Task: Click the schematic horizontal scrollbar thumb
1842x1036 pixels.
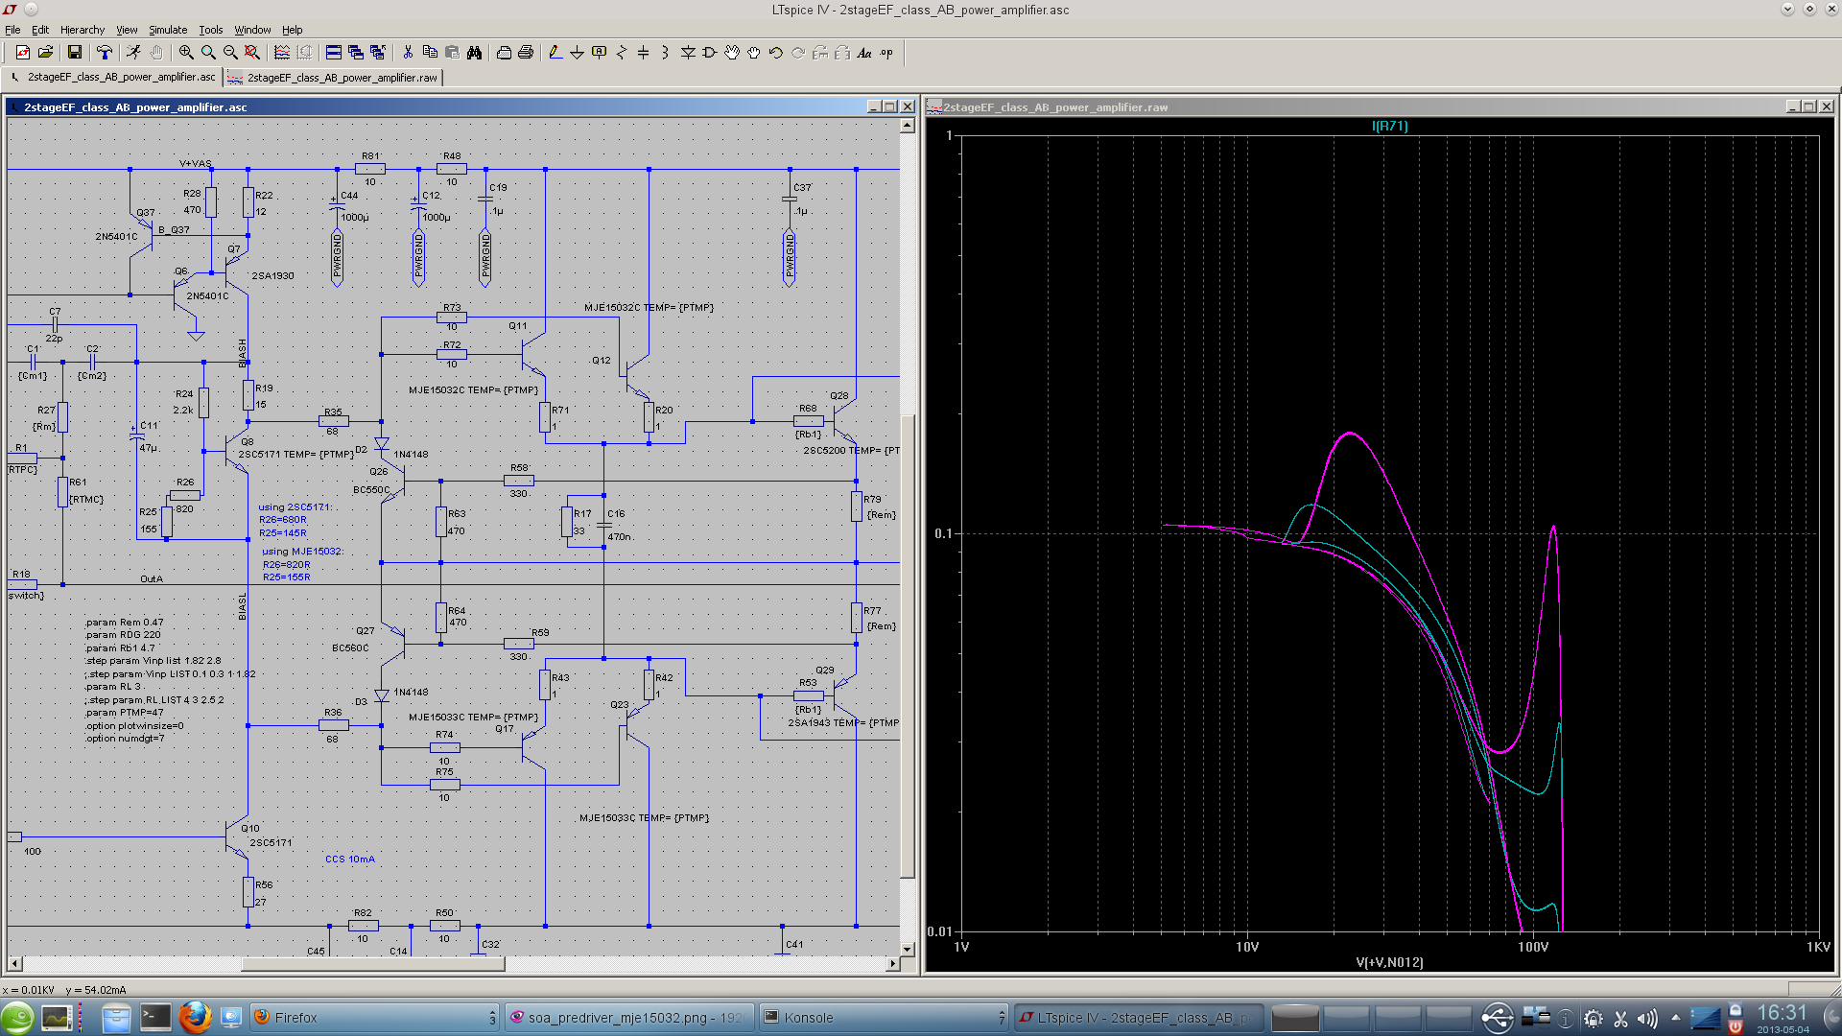Action: tap(373, 963)
